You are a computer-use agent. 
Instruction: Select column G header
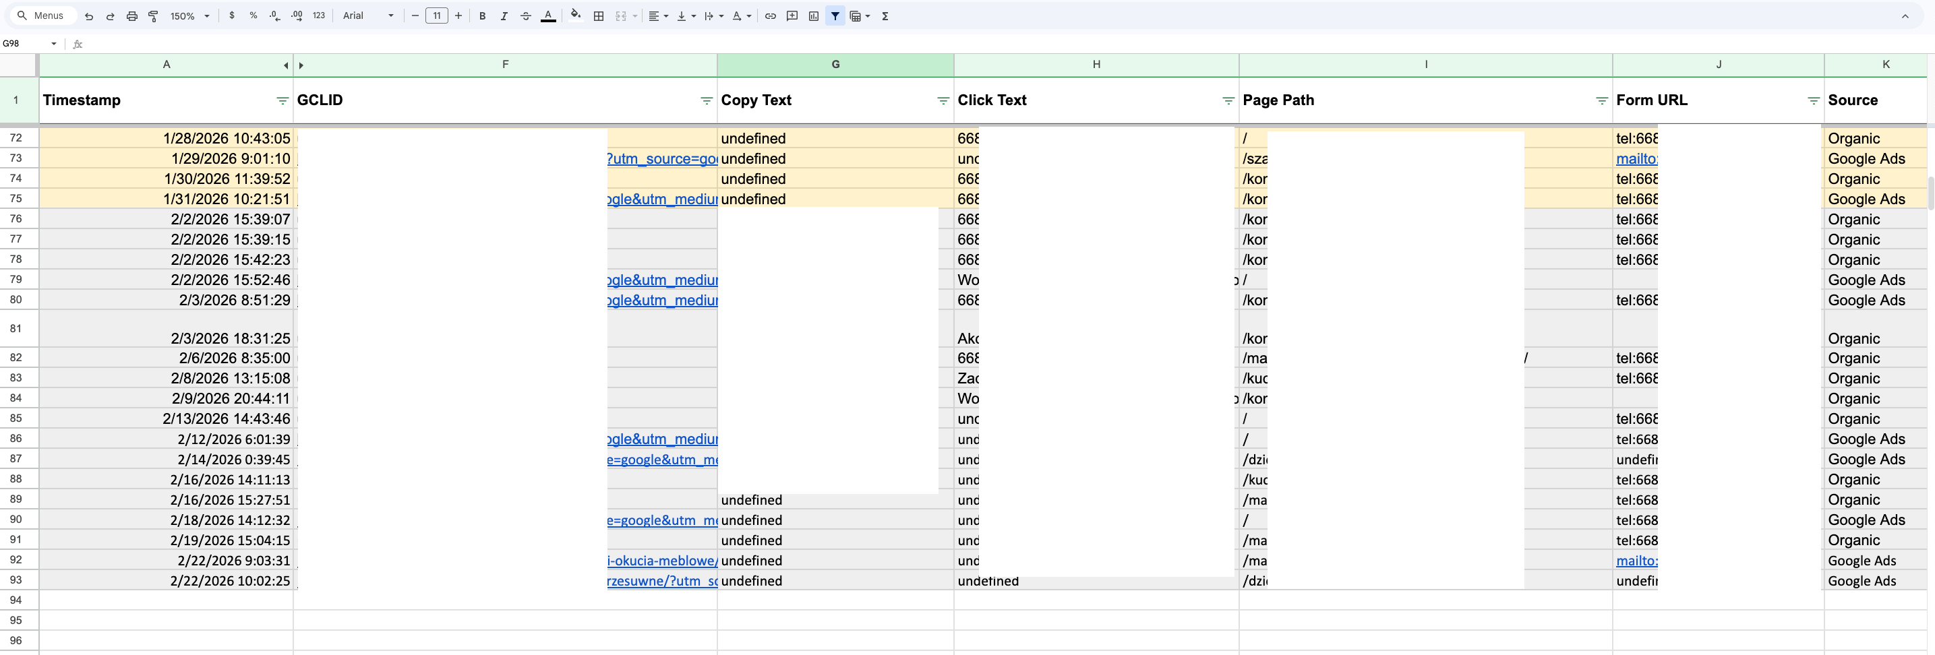[835, 65]
